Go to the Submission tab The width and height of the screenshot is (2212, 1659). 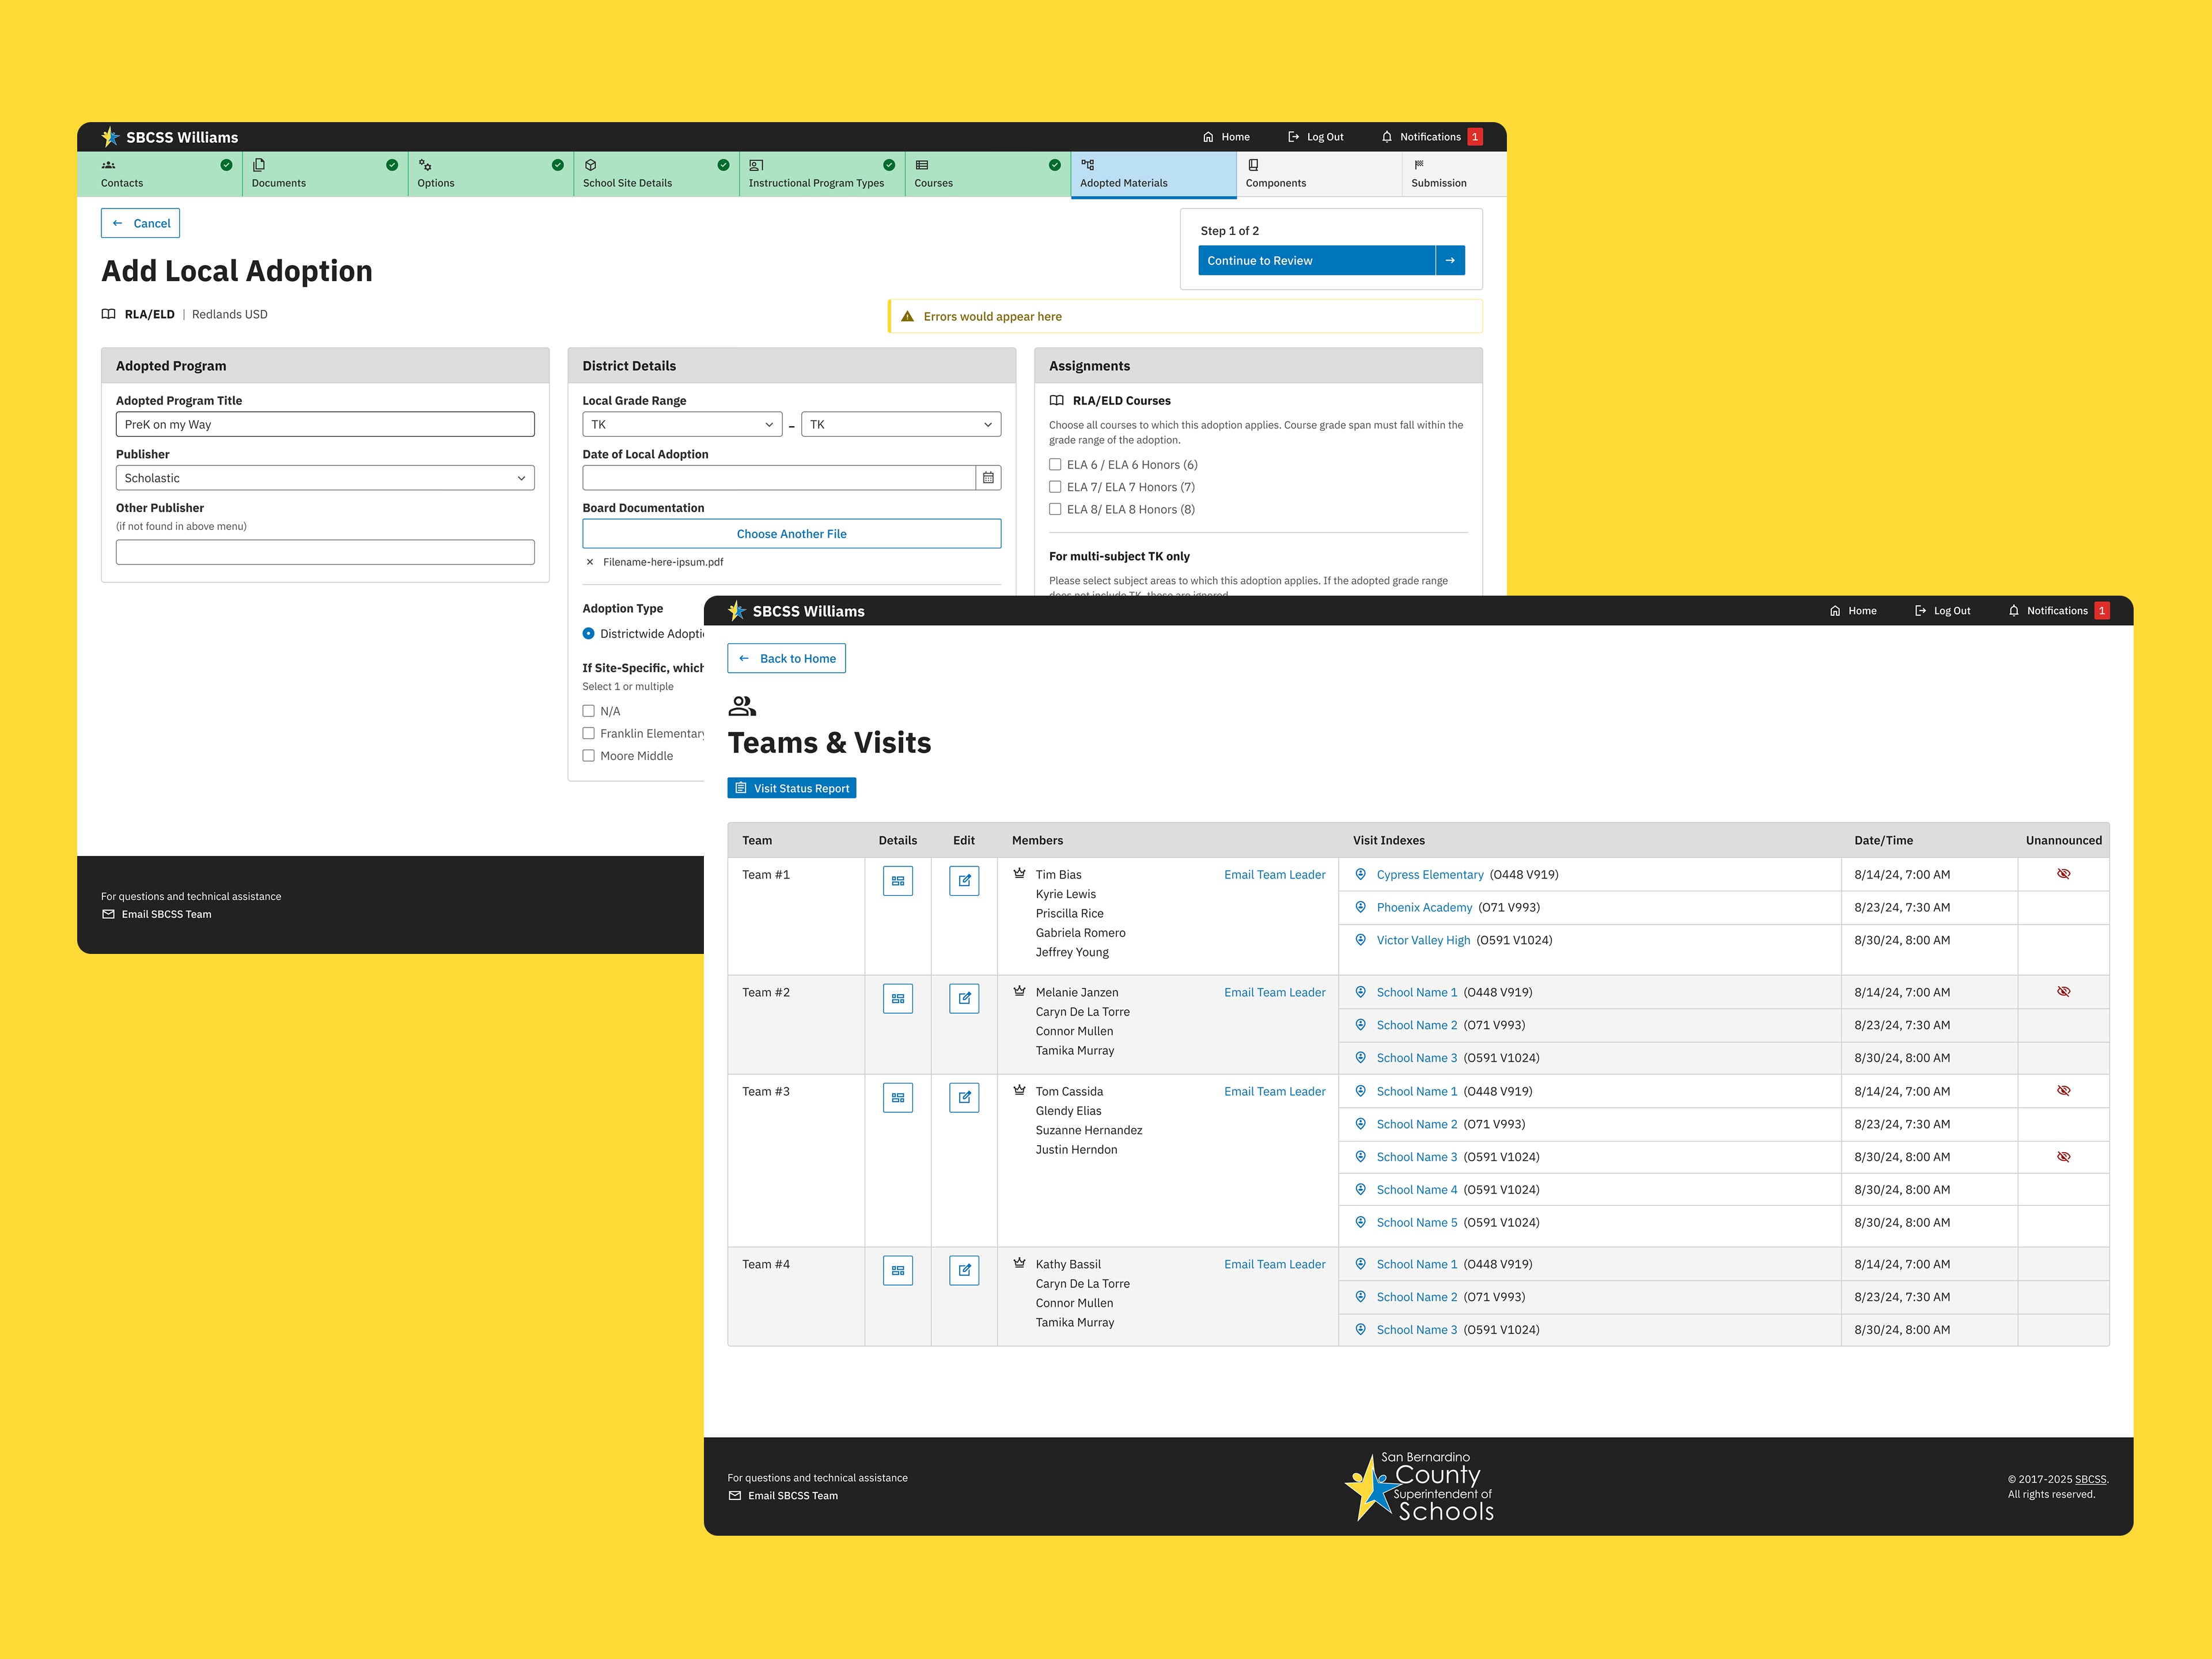pos(1438,174)
